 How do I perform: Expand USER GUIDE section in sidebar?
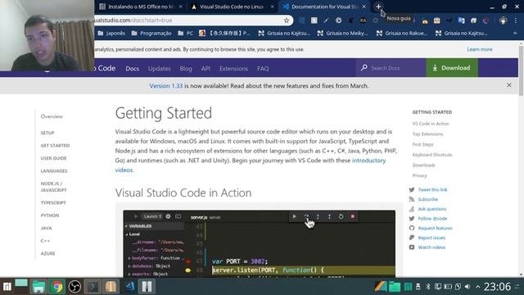(x=53, y=158)
